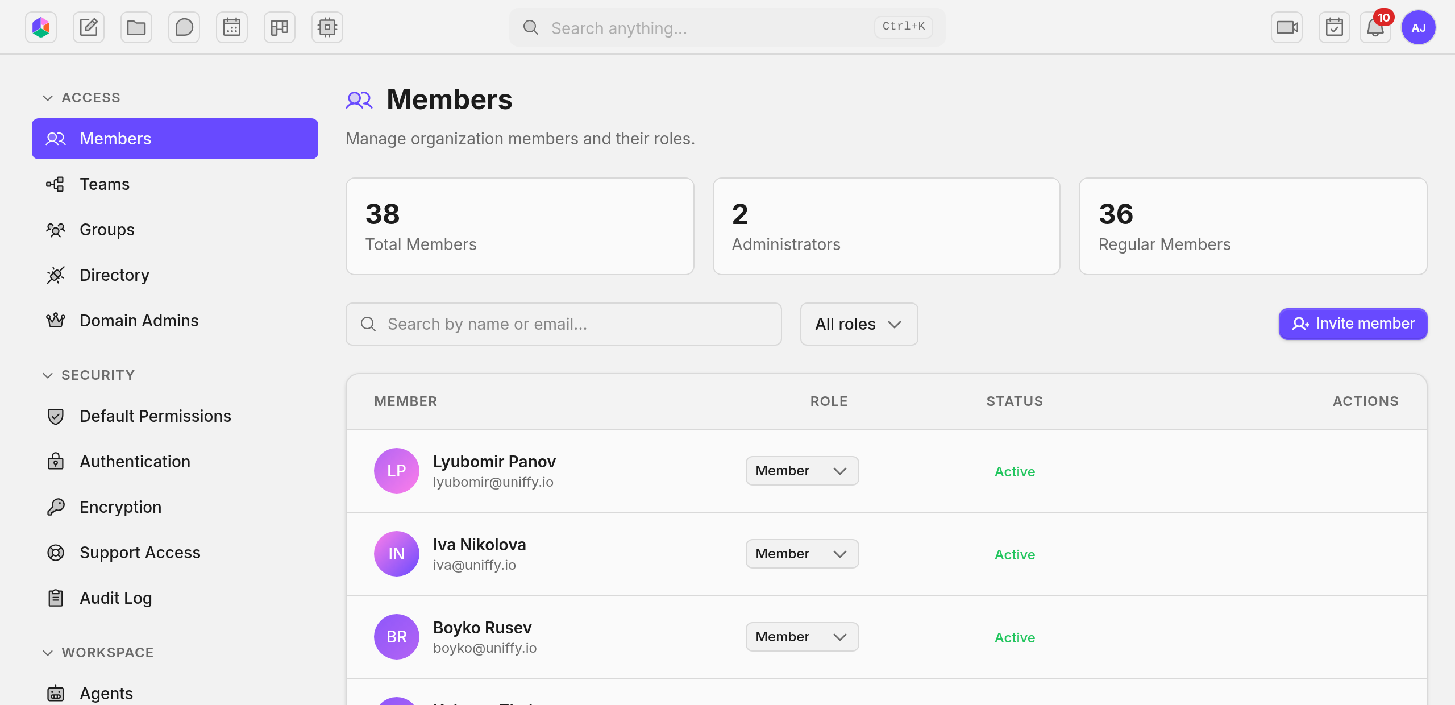Viewport: 1455px width, 705px height.
Task: Click the Administrators stat card
Action: click(887, 226)
